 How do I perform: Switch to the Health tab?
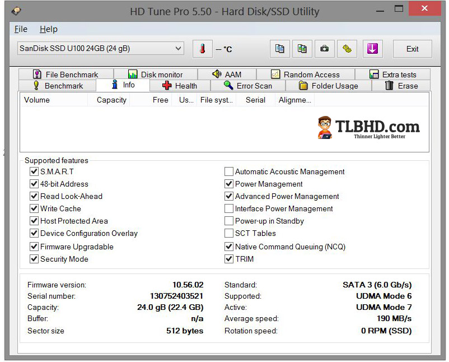pyautogui.click(x=180, y=86)
